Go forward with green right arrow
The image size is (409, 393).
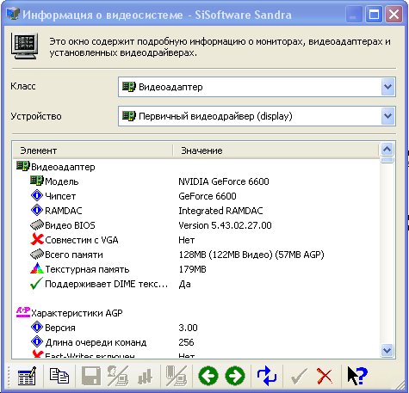(235, 376)
